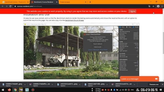Open the purple M app on the taskbar
The width and height of the screenshot is (164, 92).
tap(21, 90)
